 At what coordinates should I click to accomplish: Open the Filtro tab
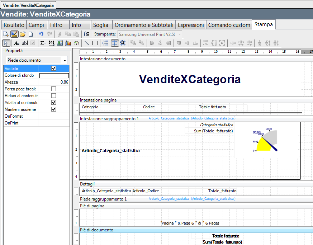[x=56, y=25]
